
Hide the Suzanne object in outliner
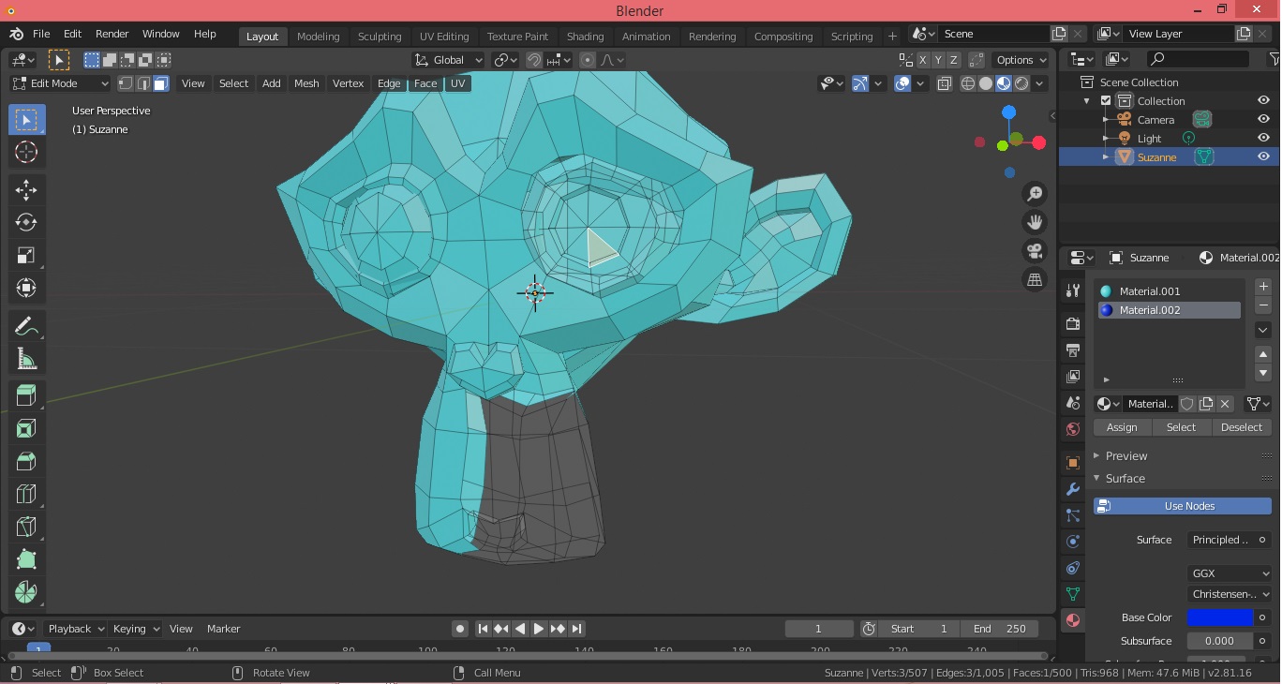[x=1263, y=156]
